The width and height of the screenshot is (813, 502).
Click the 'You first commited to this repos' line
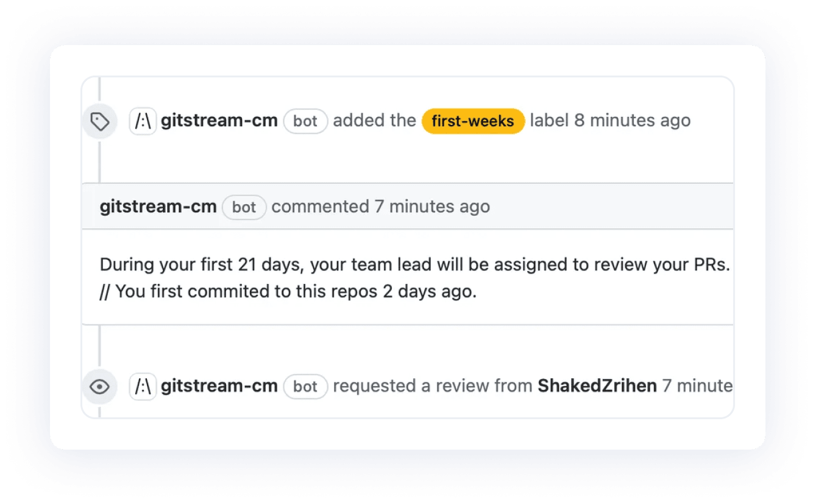pos(288,291)
